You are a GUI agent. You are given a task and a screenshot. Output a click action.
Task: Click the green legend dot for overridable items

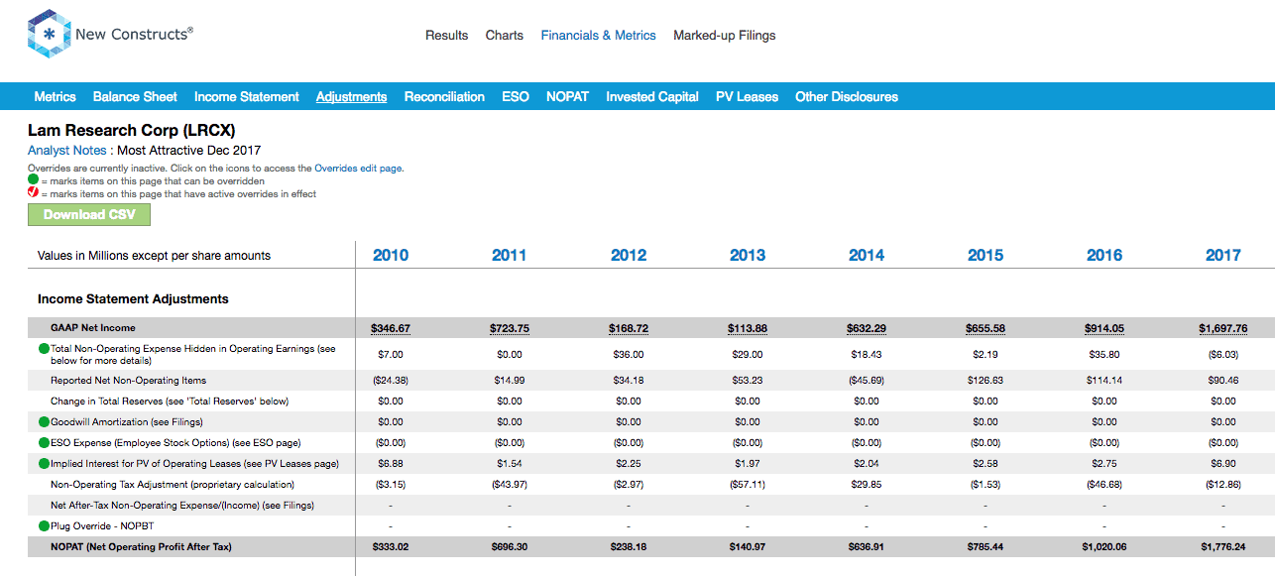(x=33, y=181)
